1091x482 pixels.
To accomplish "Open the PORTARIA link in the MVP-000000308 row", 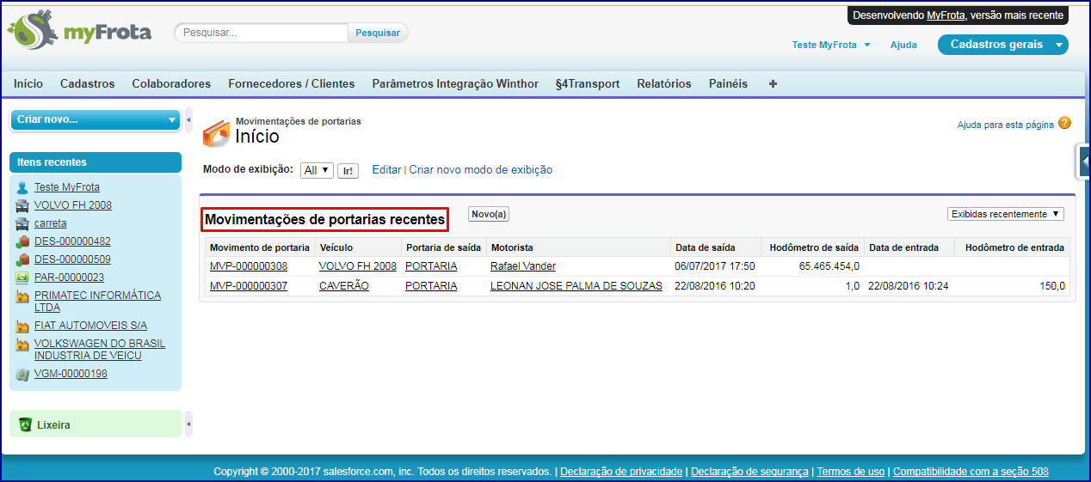I will [x=431, y=266].
